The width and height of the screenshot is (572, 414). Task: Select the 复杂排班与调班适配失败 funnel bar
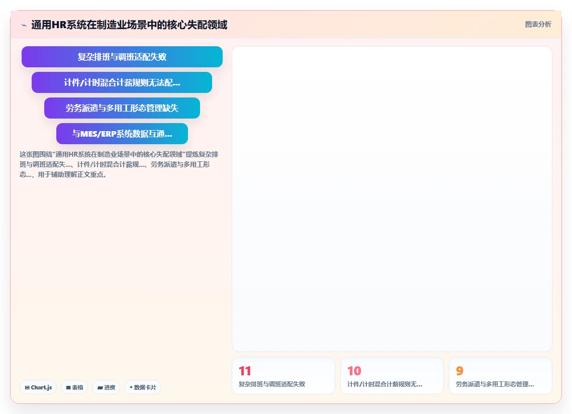[122, 57]
